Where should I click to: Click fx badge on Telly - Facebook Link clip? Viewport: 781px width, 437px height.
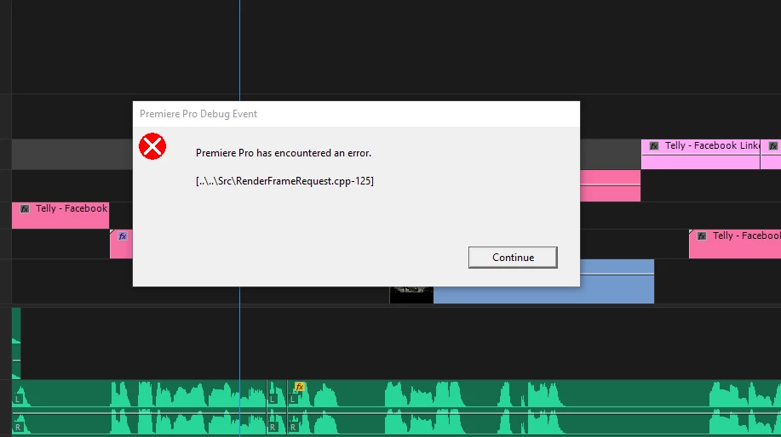pos(654,145)
